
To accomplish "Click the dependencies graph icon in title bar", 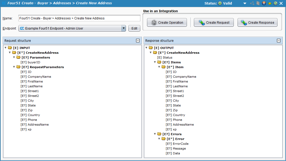I will pyautogui.click(x=252, y=3).
